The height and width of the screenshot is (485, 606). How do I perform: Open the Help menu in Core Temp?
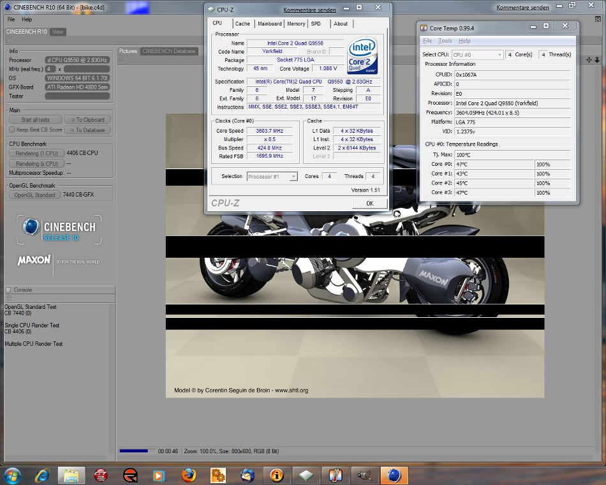464,41
